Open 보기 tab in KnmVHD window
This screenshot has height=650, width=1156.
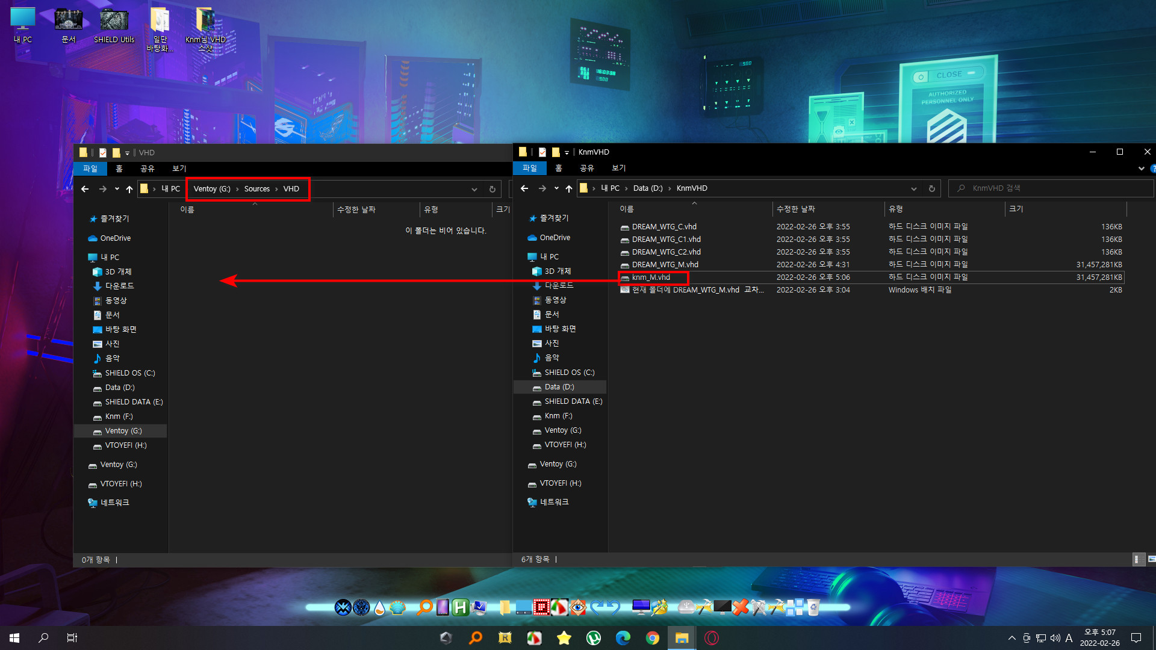619,168
